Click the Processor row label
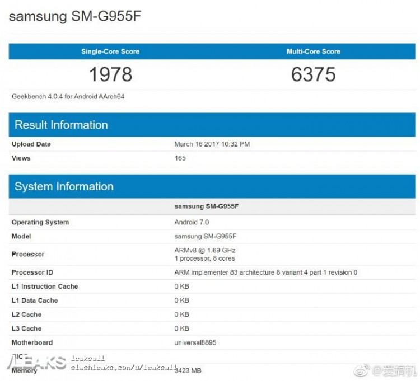Image resolution: width=420 pixels, height=381 pixels. click(28, 254)
